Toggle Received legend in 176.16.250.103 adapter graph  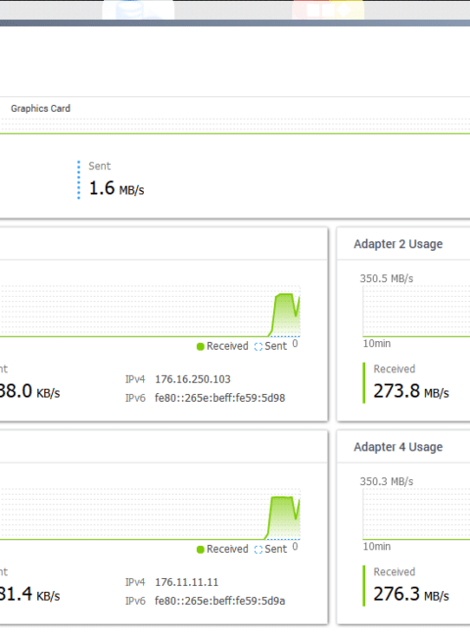(x=222, y=346)
